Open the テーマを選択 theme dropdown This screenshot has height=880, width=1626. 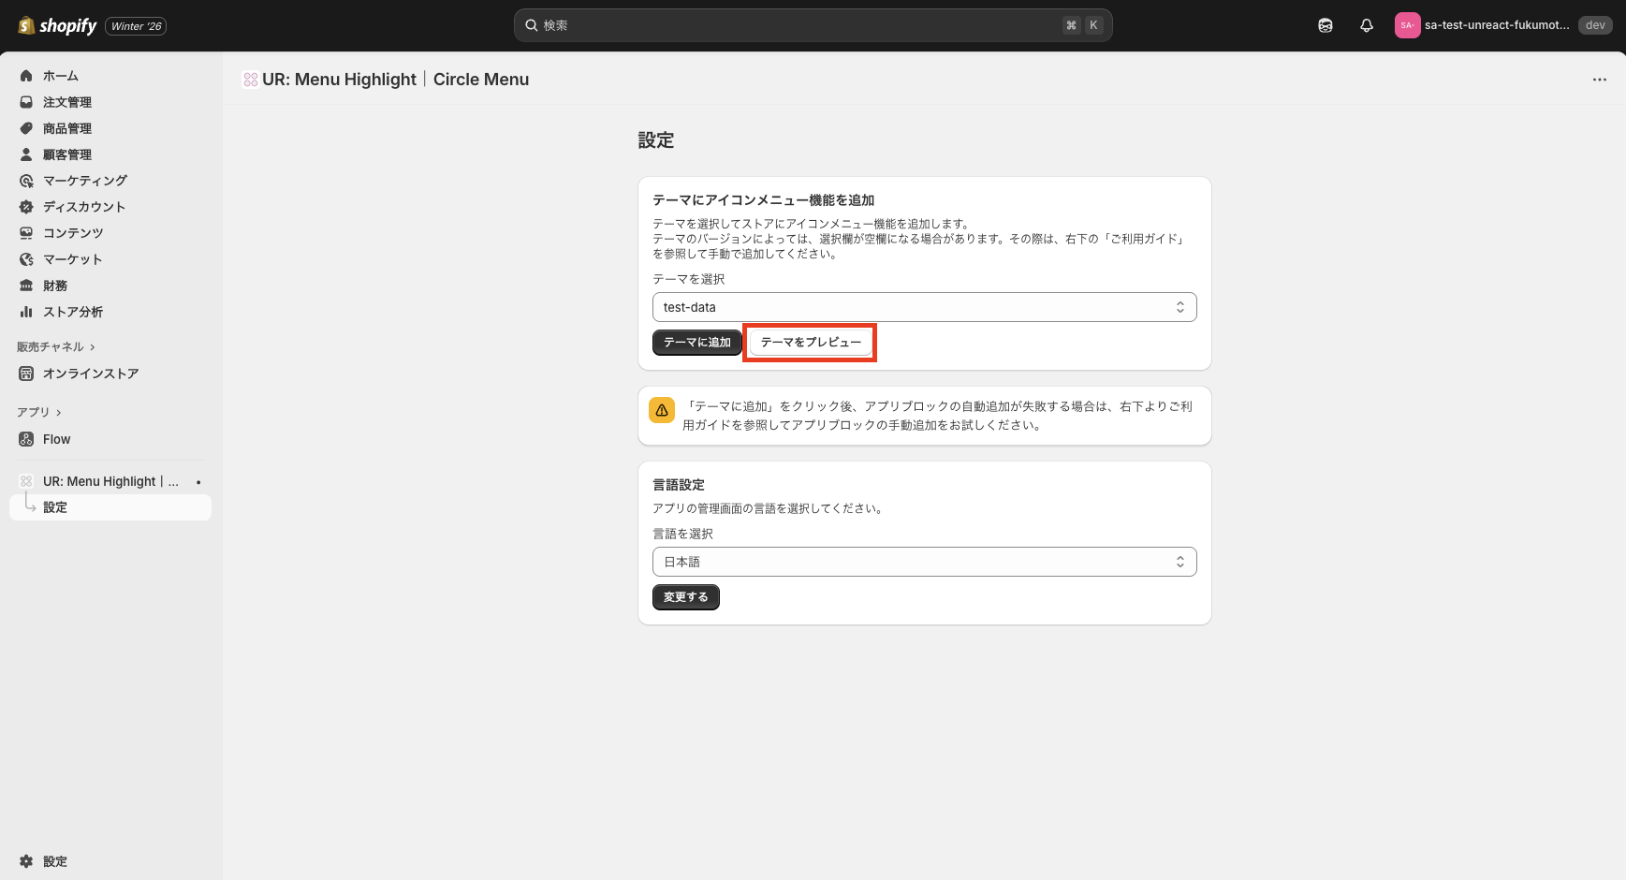pyautogui.click(x=924, y=306)
